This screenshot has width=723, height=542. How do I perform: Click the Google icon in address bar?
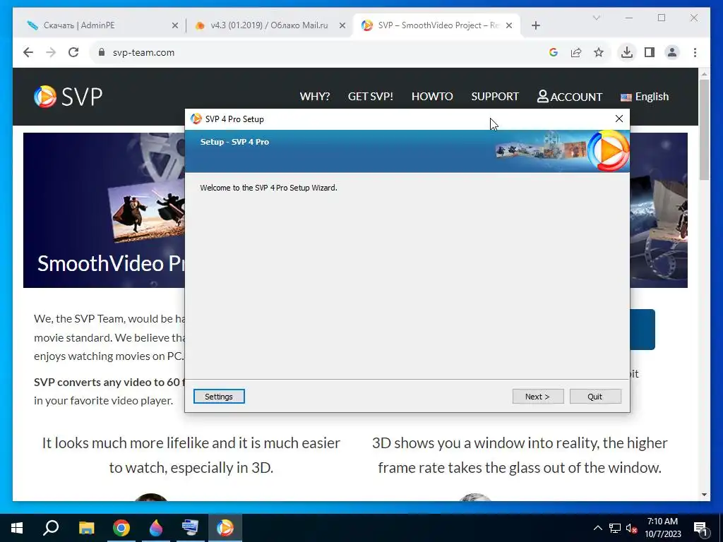[554, 52]
